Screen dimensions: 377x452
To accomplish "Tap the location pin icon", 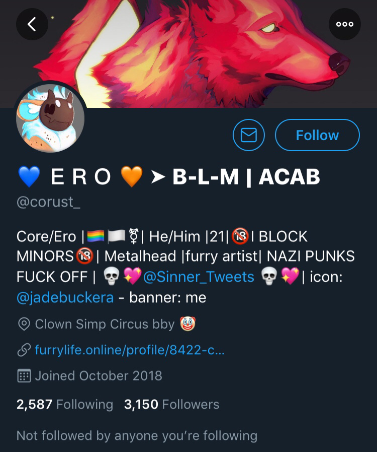I will [24, 324].
